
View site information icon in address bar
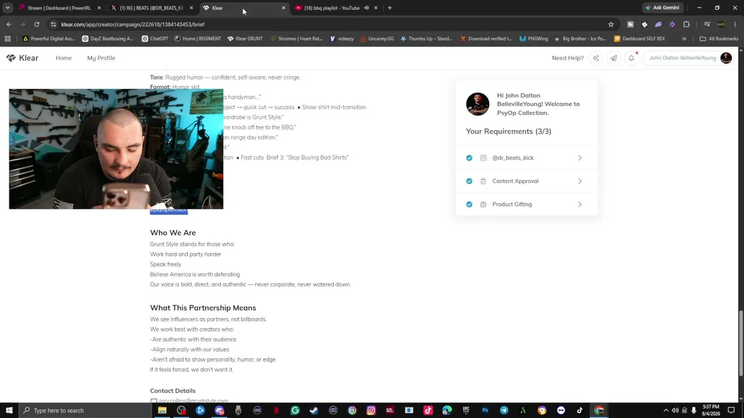53,24
